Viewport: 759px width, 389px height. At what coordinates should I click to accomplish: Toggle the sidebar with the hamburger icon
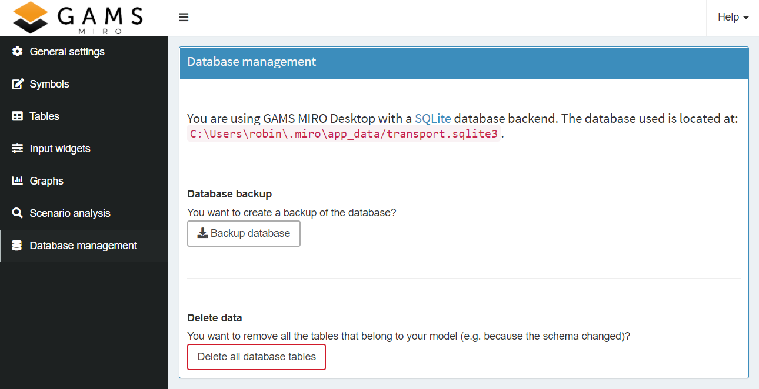coord(184,17)
